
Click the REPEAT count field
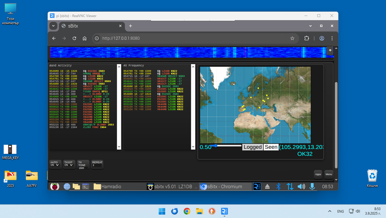click(x=97, y=165)
